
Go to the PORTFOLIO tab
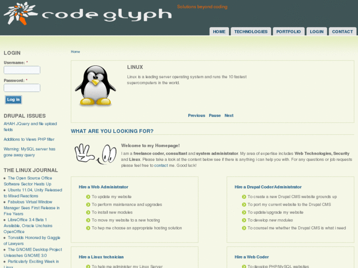(288, 31)
